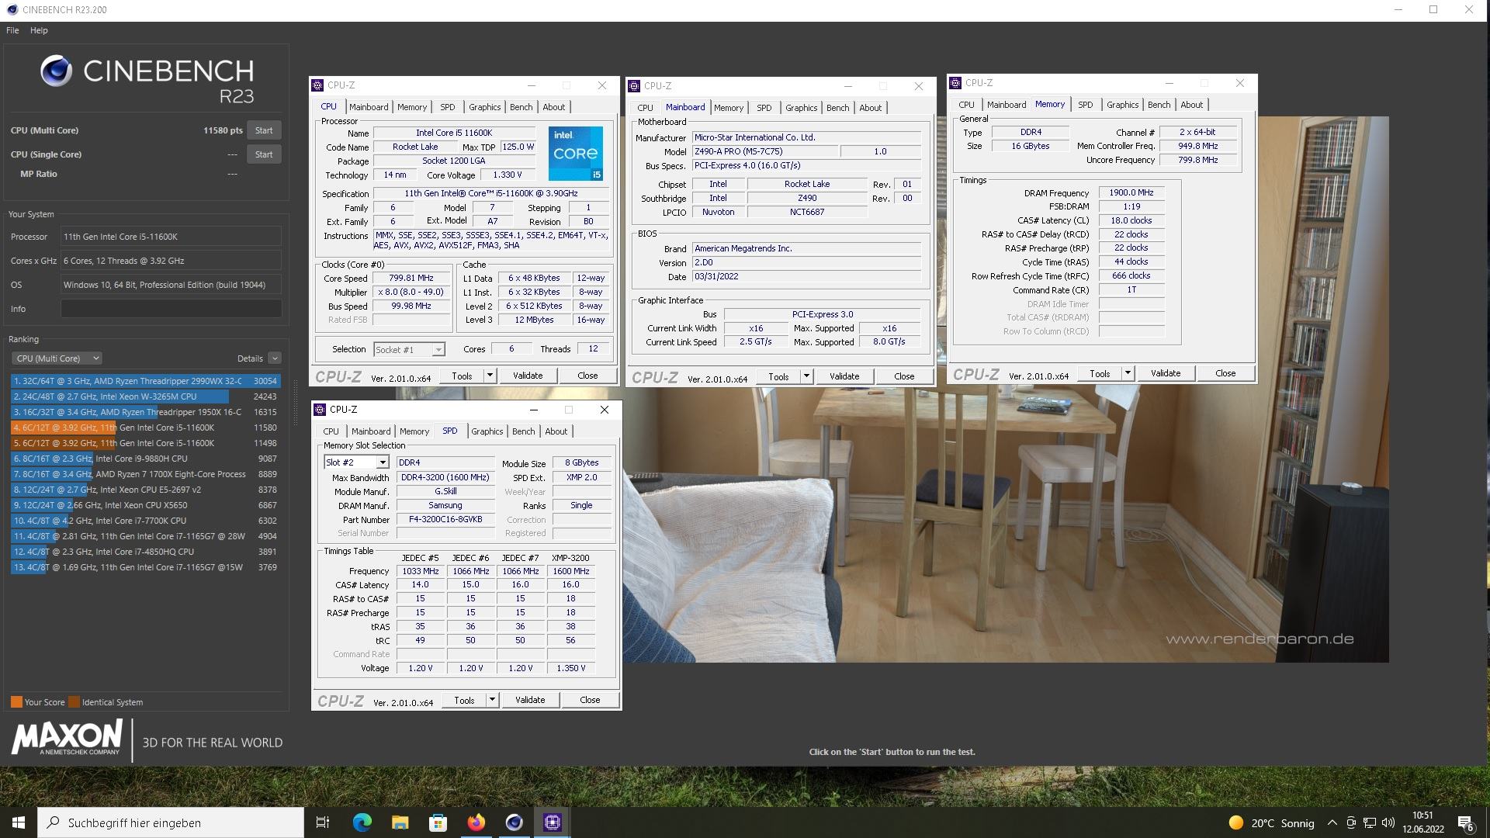Viewport: 1490px width, 838px height.
Task: Click the Microsoft Edge browser icon in taskbar
Action: click(x=362, y=822)
